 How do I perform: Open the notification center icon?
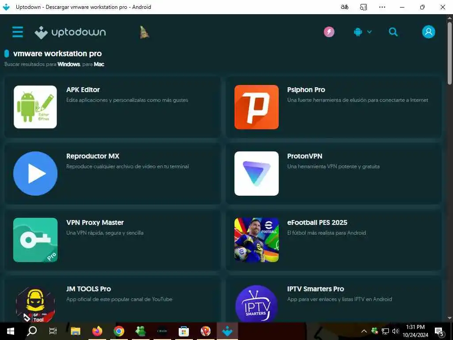point(439,332)
